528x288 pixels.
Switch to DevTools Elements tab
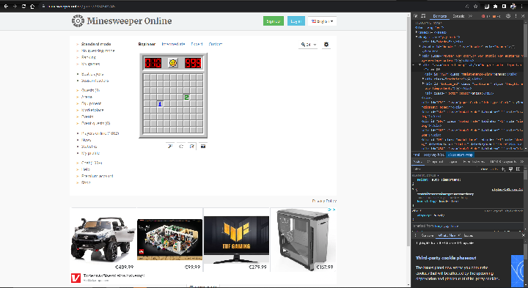pos(439,16)
